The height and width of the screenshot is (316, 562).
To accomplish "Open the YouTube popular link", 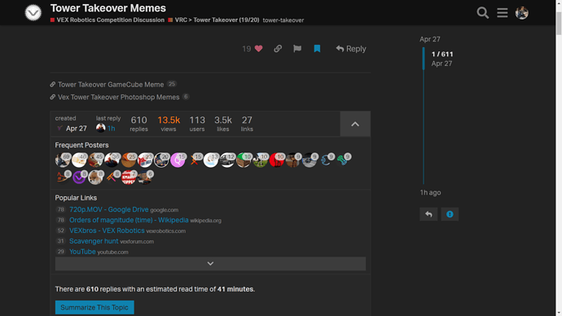I will [82, 252].
